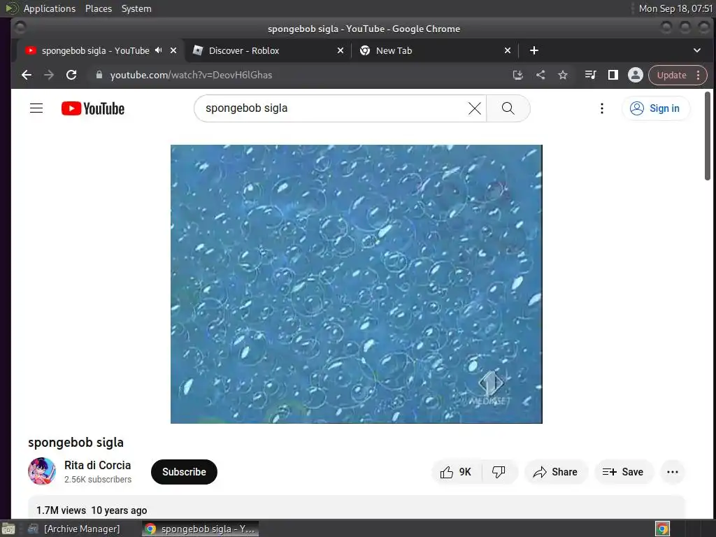Select Chrome window in taskbar
The height and width of the screenshot is (537, 716).
[x=200, y=529]
